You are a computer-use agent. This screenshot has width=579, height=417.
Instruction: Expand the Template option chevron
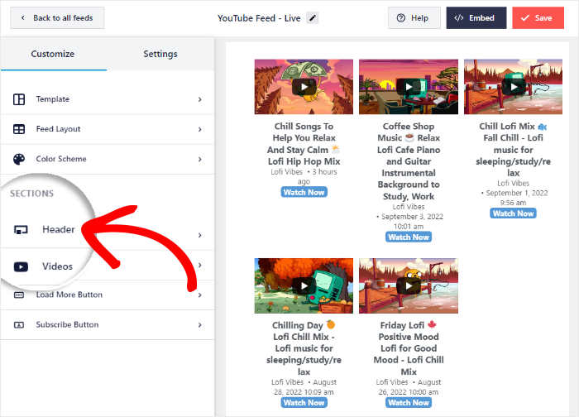pyautogui.click(x=200, y=99)
